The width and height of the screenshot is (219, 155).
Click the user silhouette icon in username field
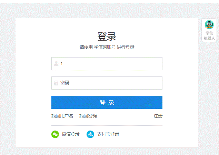(56, 63)
